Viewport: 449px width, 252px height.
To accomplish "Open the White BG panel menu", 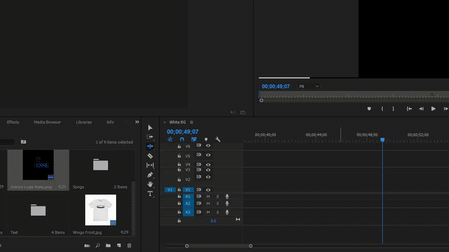I will click(x=192, y=122).
